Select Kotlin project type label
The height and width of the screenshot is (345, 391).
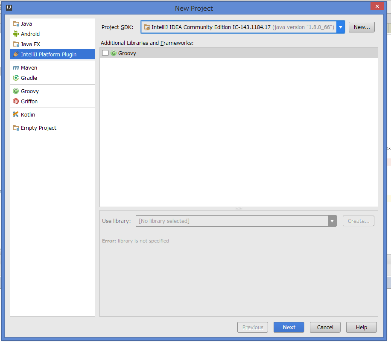tap(28, 114)
